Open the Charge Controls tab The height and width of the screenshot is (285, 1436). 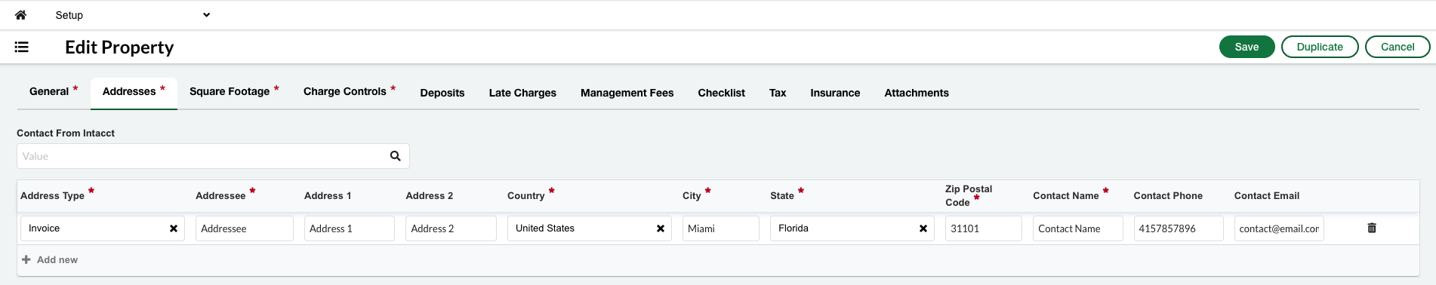click(350, 92)
